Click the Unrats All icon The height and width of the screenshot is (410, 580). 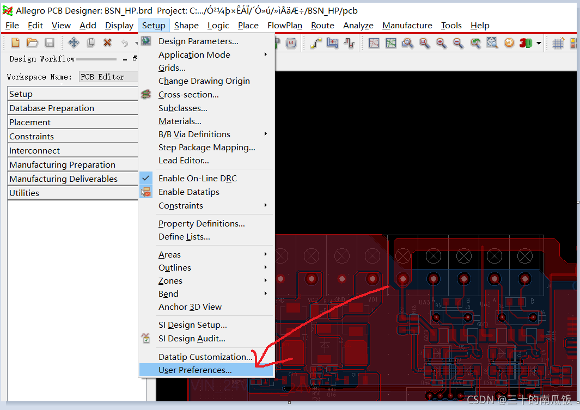(374, 43)
